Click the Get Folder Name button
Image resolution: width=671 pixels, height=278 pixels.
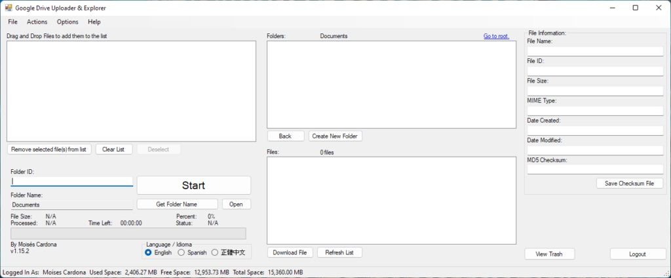[x=177, y=205]
